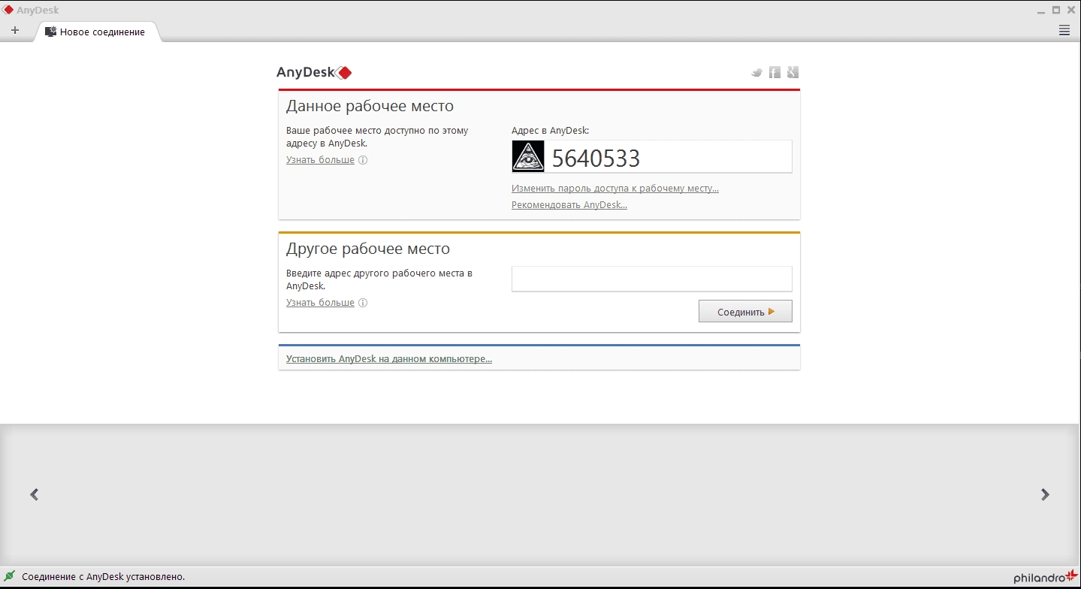Click Узнать больше under Другое рабочее место
This screenshot has height=589, width=1081.
[320, 303]
